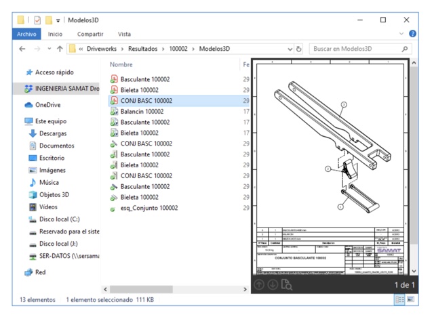434x325 pixels.
Task: Select the drawing file CONJ BASC 100002
Action: point(142,176)
